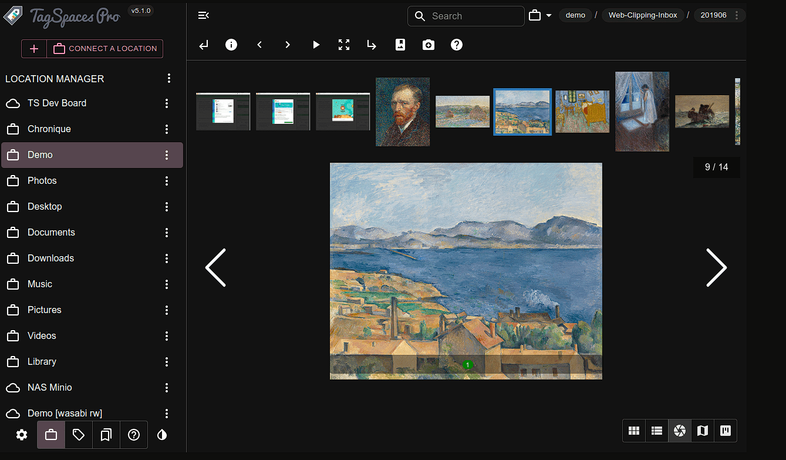The width and height of the screenshot is (786, 460).
Task: Click the image bookmark icon in toolbar
Action: click(x=400, y=45)
